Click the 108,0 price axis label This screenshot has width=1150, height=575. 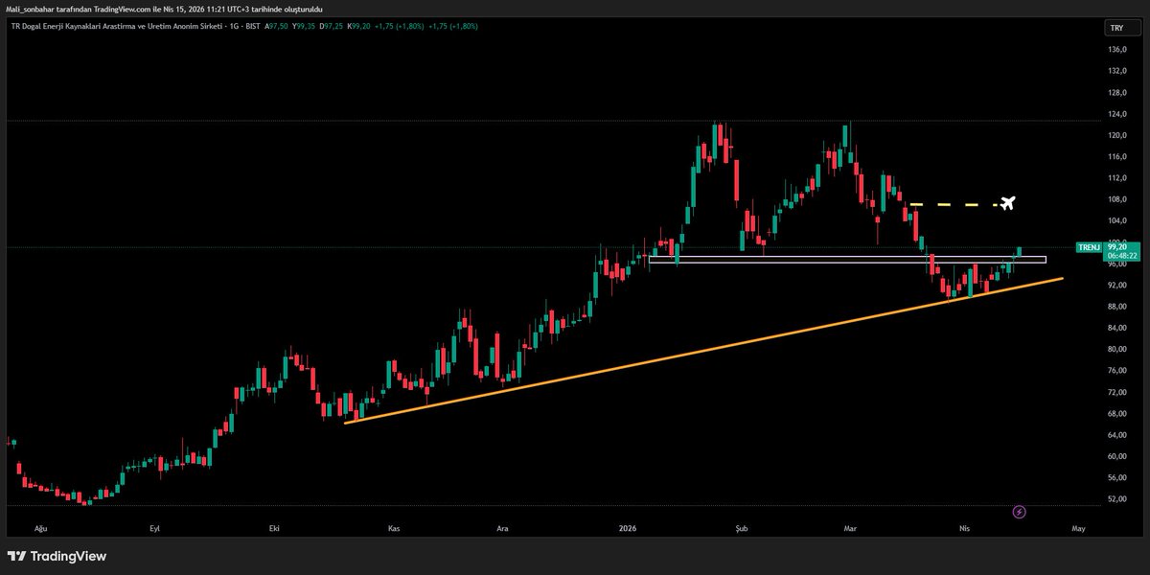tap(1116, 199)
